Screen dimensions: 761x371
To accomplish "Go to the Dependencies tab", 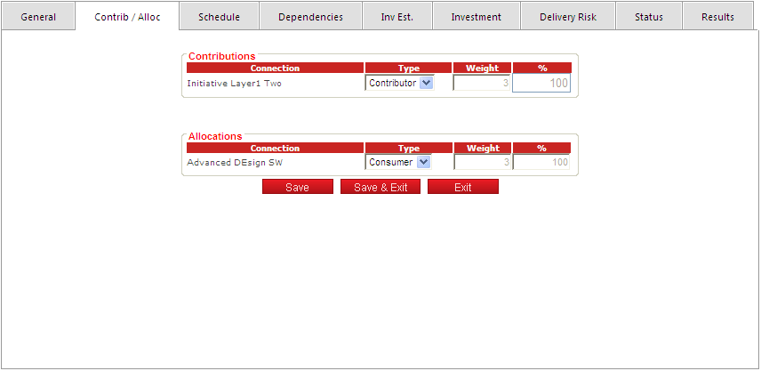I will point(310,17).
